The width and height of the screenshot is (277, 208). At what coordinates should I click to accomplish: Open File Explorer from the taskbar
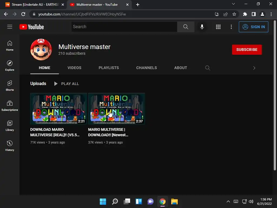click(174, 201)
